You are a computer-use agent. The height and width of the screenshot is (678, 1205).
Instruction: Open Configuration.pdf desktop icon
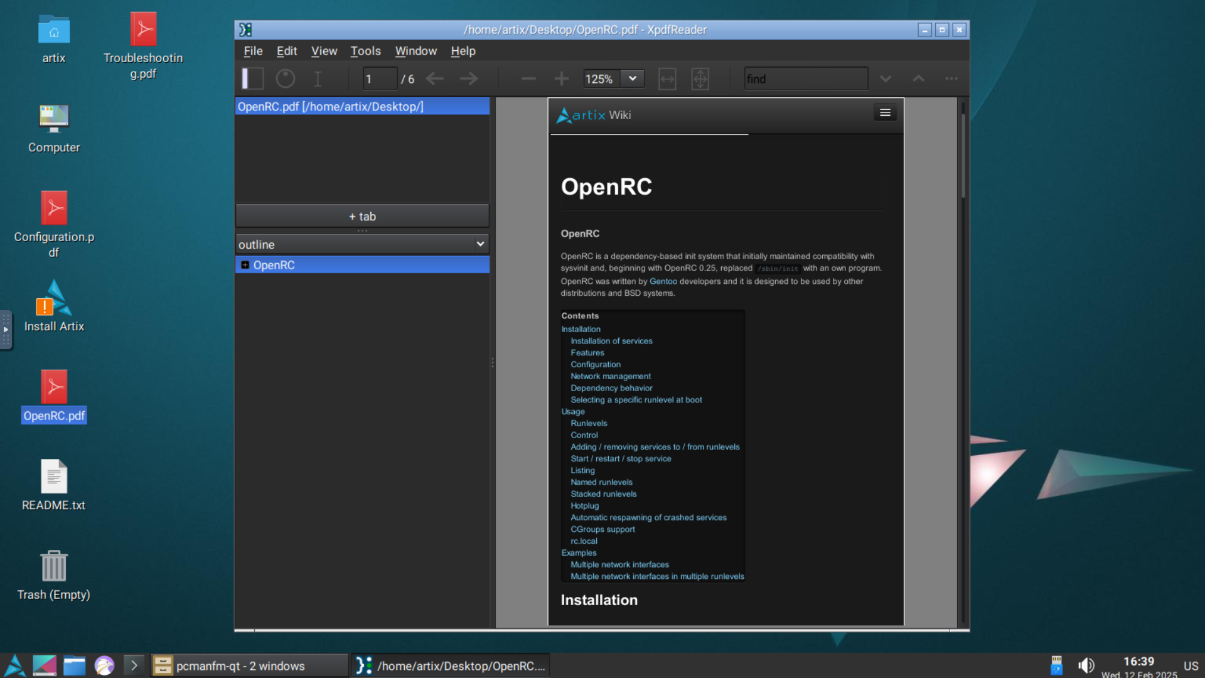(x=54, y=225)
